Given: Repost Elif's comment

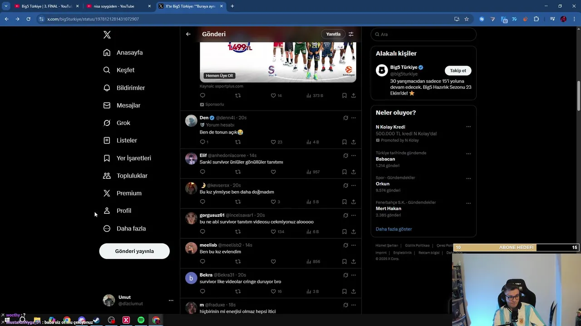Looking at the screenshot, I should [238, 172].
